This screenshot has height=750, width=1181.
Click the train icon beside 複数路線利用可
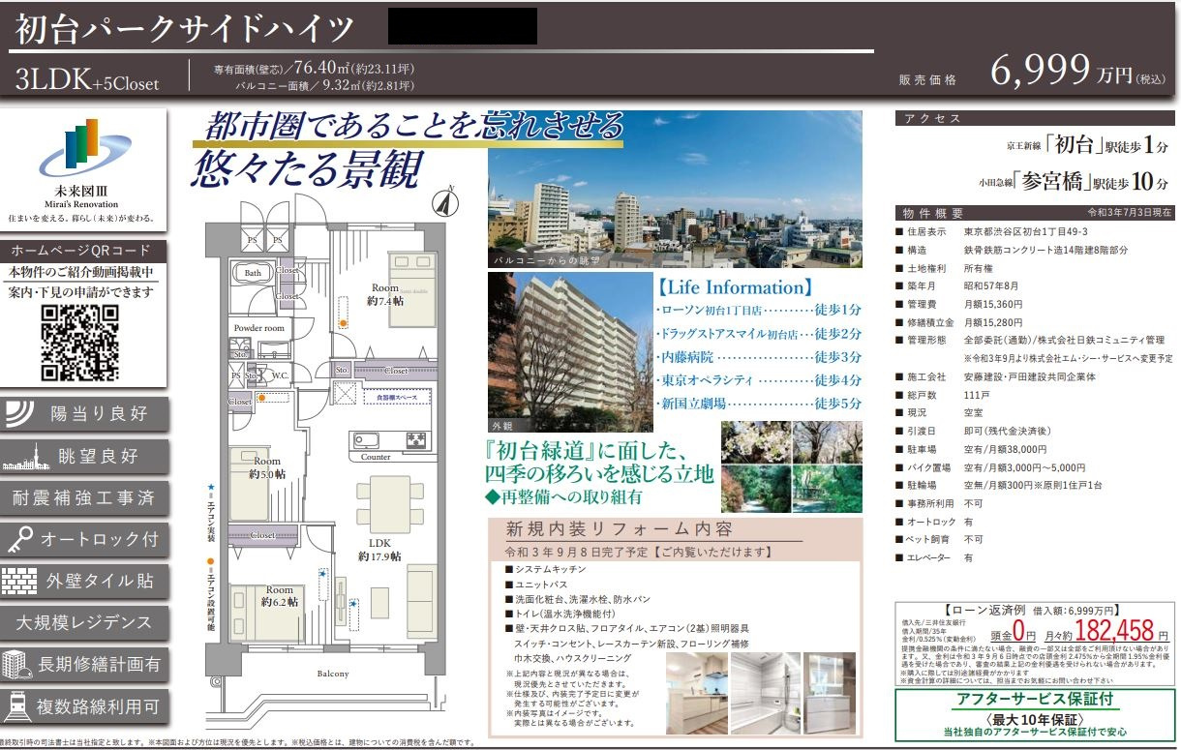[17, 706]
